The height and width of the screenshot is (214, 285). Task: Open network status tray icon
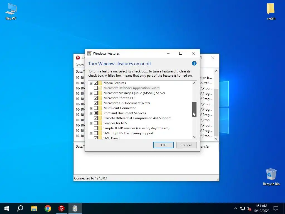coord(242,208)
